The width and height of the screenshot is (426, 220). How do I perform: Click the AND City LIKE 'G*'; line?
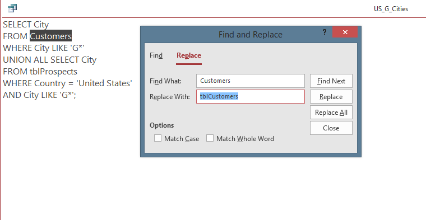pyautogui.click(x=39, y=95)
